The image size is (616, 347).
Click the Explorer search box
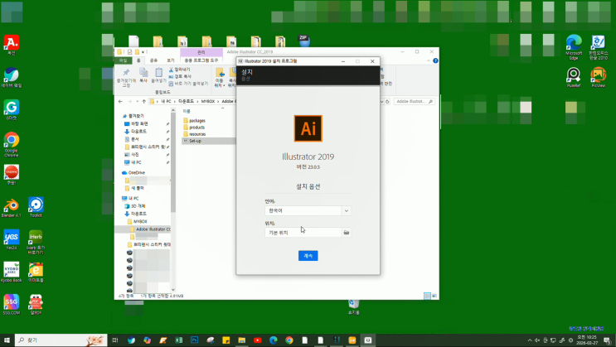pos(415,101)
